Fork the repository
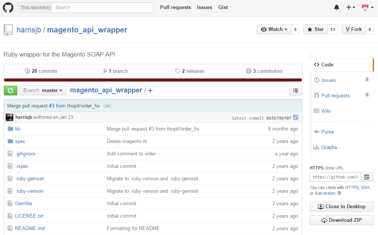378x235 pixels. pos(354,29)
